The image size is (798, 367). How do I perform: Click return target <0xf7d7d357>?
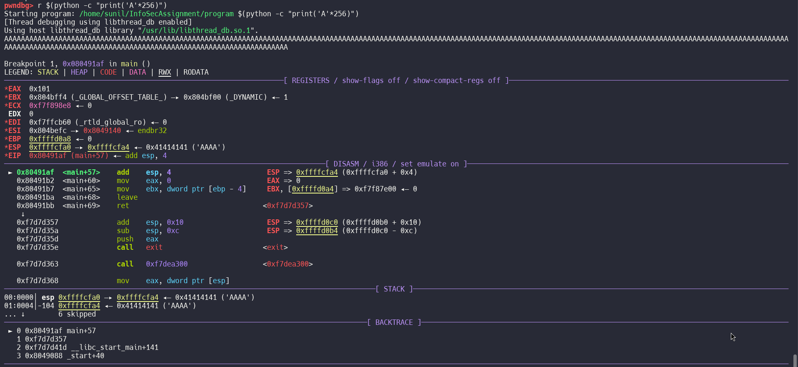click(288, 206)
